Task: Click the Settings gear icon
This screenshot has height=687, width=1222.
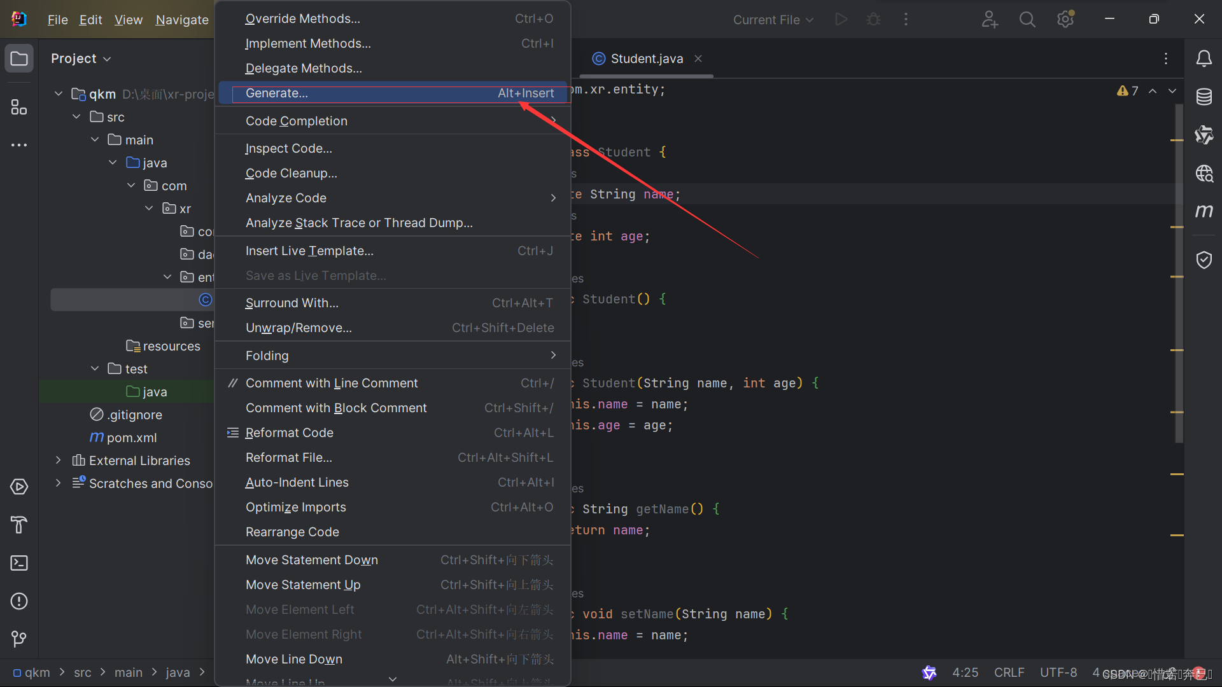Action: pyautogui.click(x=1065, y=18)
